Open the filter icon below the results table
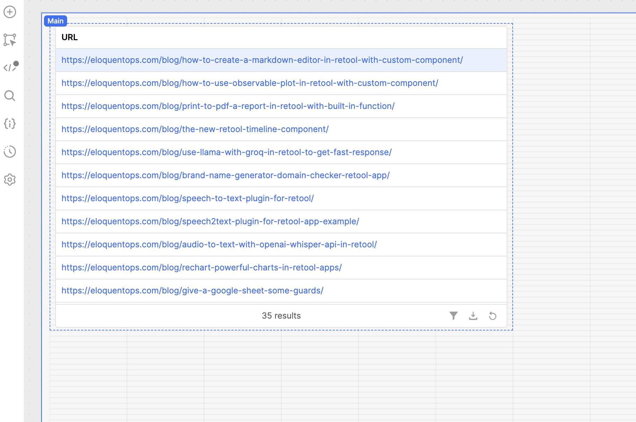This screenshot has height=422, width=636. [454, 315]
